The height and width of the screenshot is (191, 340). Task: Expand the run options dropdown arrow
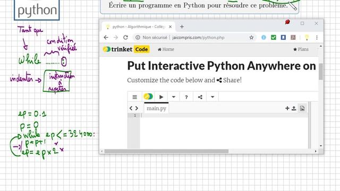click(174, 97)
